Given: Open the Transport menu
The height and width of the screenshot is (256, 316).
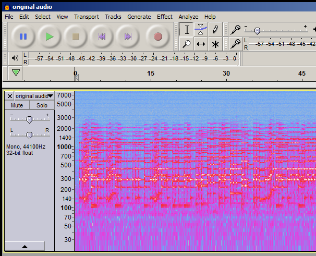Looking at the screenshot, I should [x=87, y=17].
